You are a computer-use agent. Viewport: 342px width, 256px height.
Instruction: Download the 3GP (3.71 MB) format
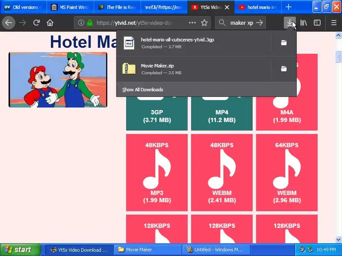pos(156,113)
